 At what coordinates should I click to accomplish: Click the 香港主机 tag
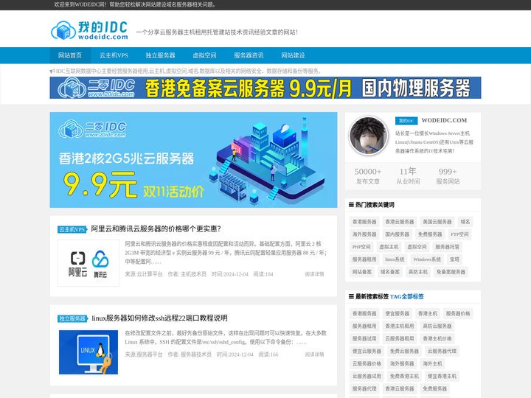pyautogui.click(x=427, y=313)
